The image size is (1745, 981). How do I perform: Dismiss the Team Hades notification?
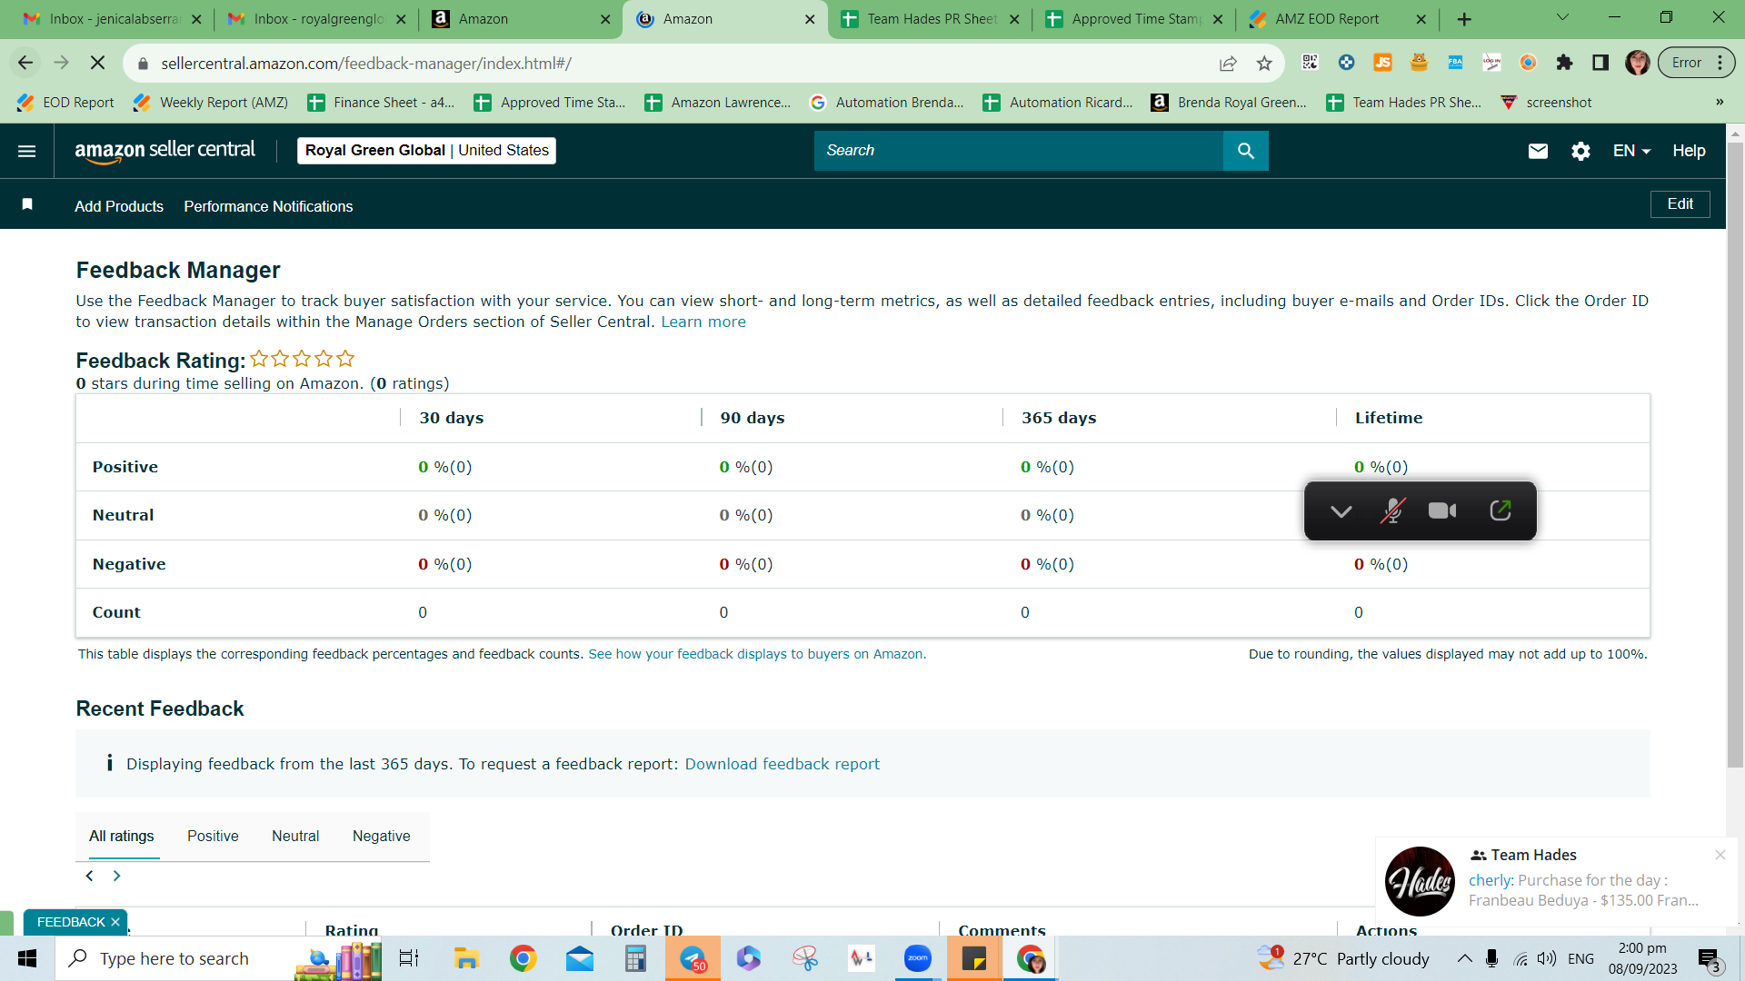click(x=1720, y=855)
